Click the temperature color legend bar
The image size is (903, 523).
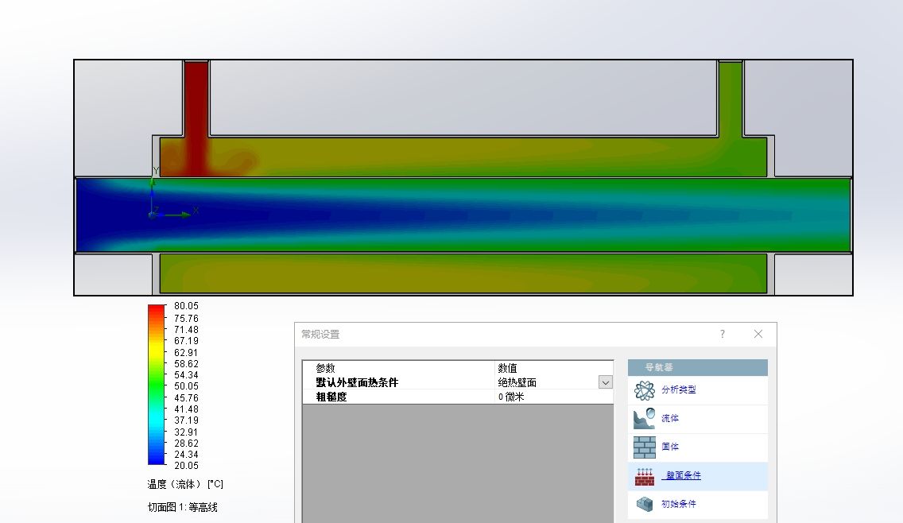[x=157, y=385]
